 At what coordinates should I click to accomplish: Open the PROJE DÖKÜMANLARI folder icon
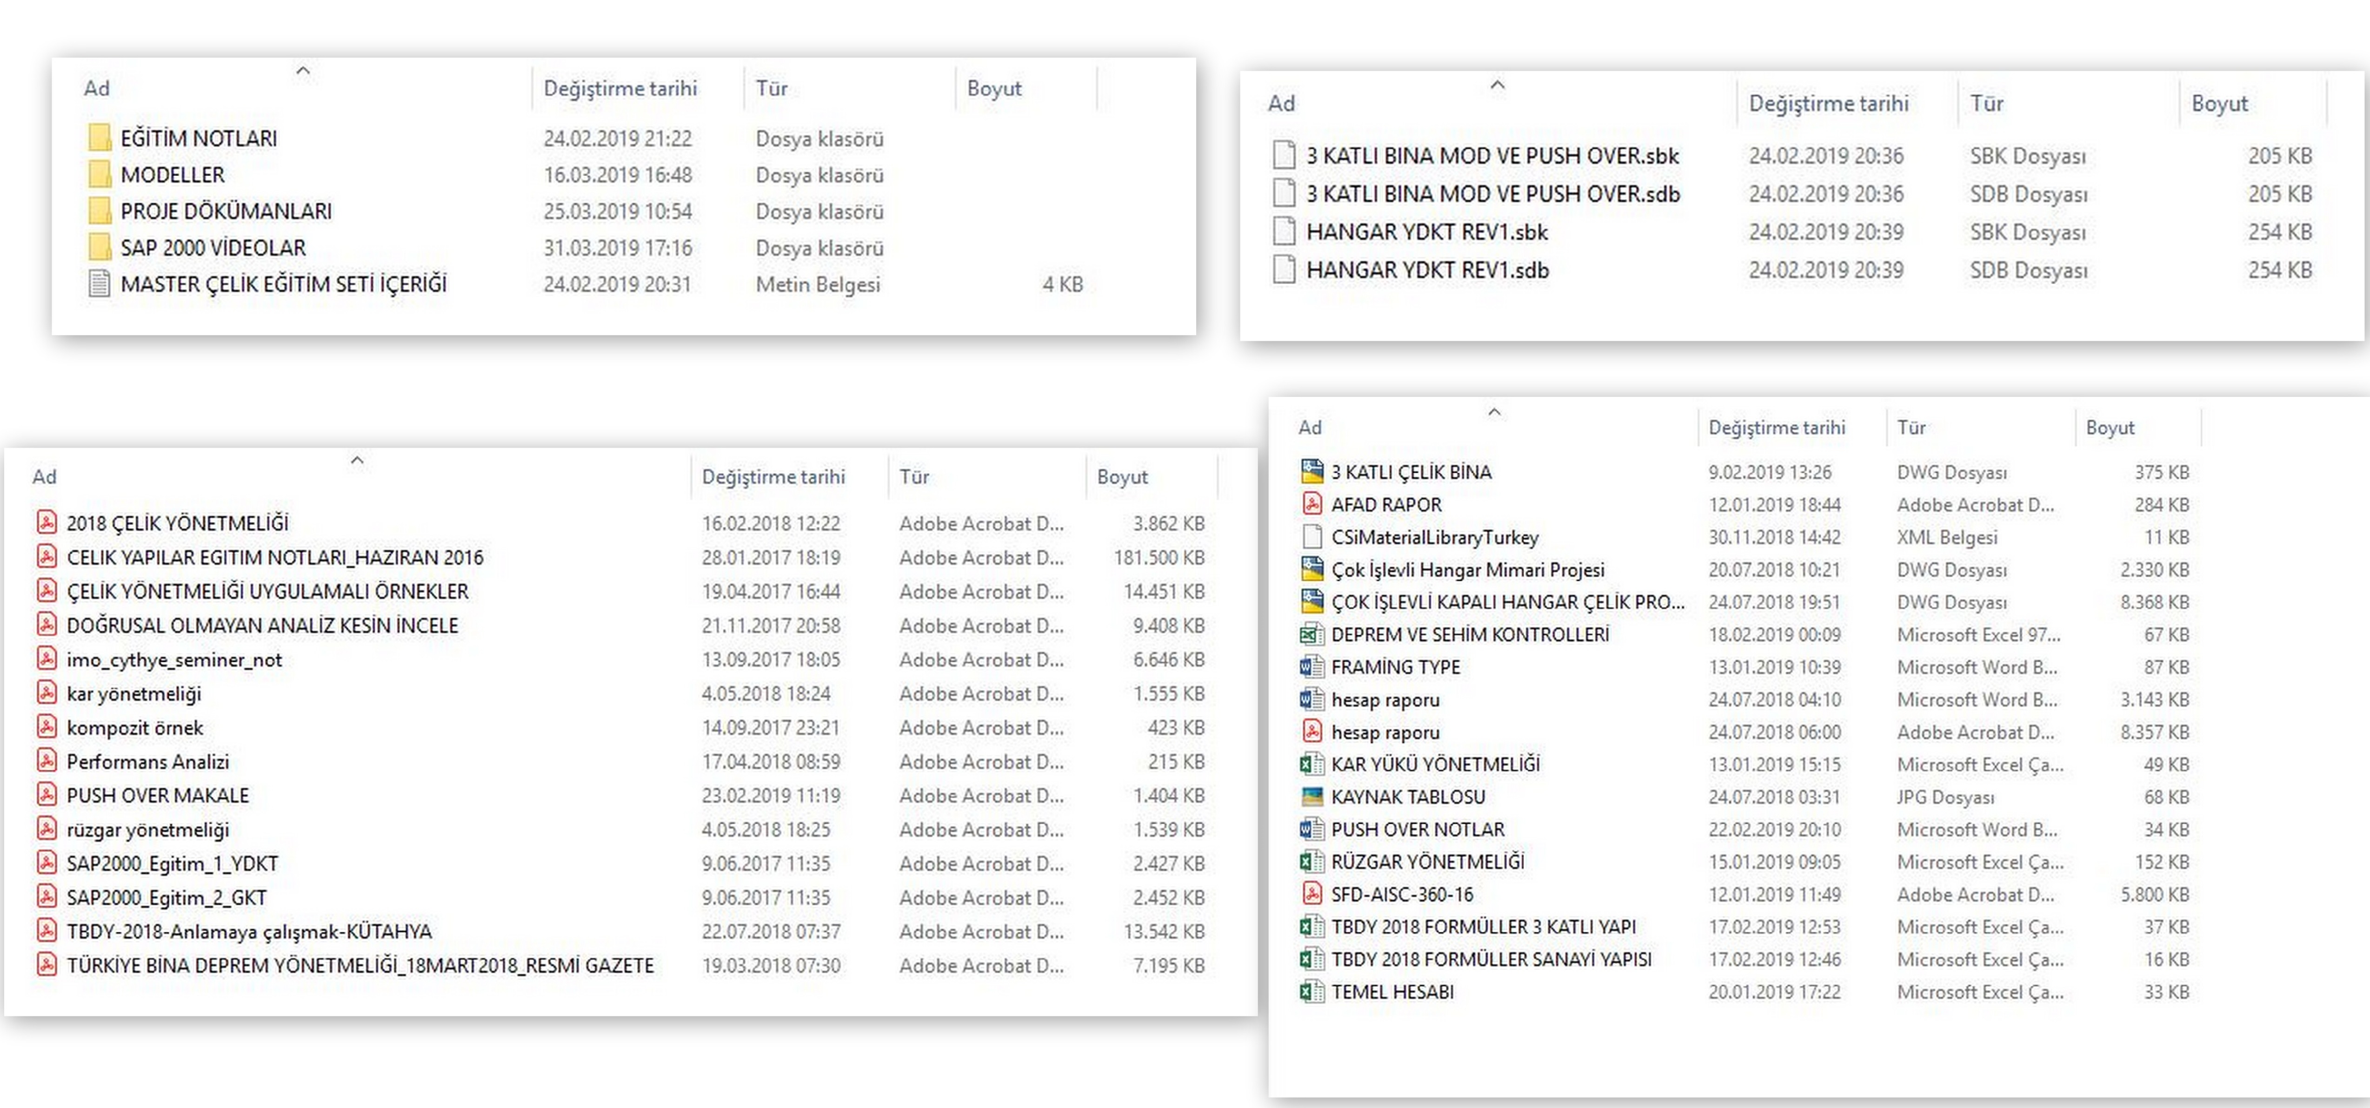100,211
